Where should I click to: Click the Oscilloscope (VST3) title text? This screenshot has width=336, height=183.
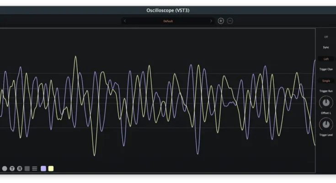point(168,11)
